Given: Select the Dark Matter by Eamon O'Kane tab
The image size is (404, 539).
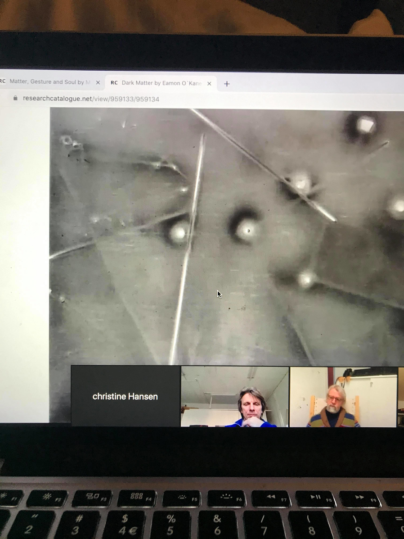Looking at the screenshot, I should point(161,83).
